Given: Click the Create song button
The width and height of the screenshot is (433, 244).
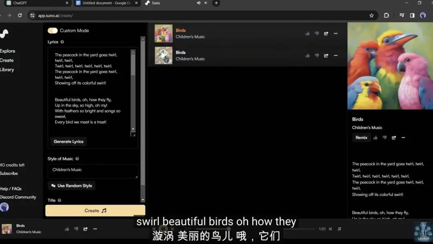Looking at the screenshot, I should click(95, 211).
